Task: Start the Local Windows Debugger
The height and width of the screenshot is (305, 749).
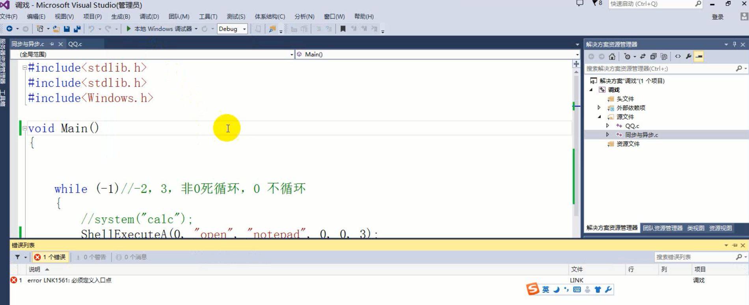Action: pos(159,29)
